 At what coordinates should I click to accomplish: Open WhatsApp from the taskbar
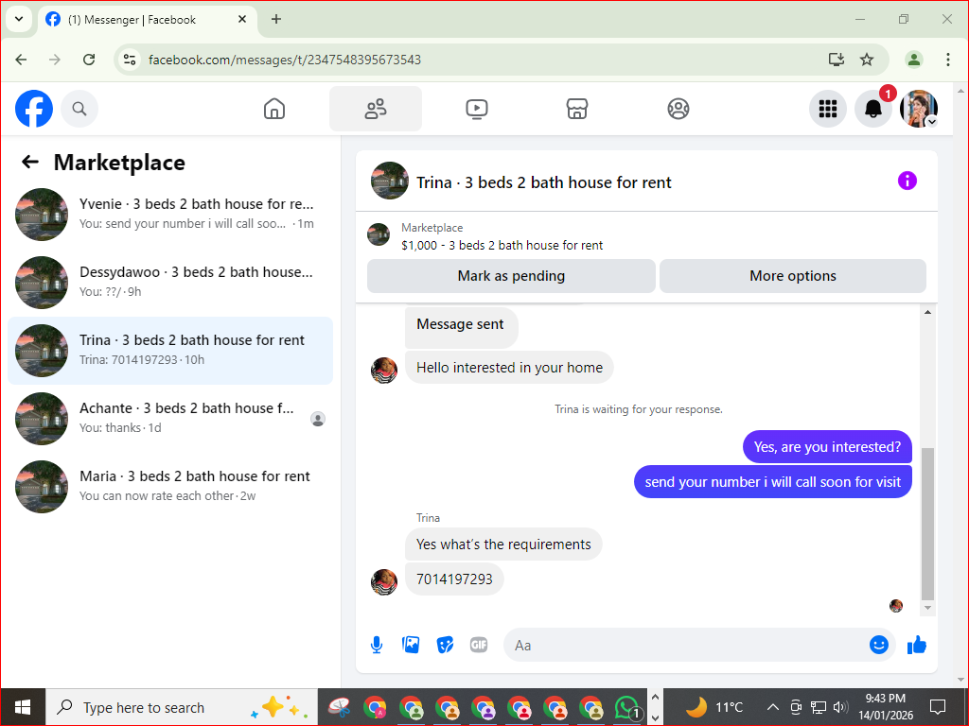coord(626,707)
